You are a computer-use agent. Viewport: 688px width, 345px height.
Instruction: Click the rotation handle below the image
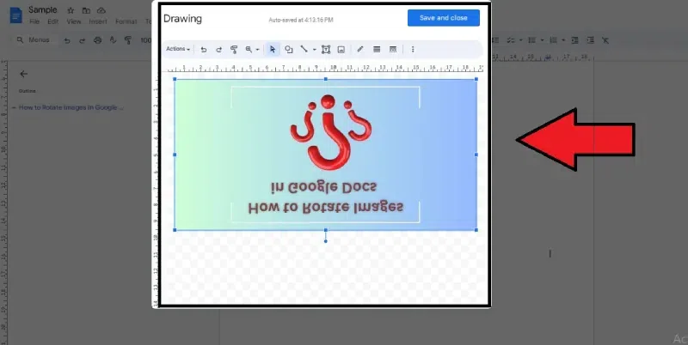(x=326, y=241)
